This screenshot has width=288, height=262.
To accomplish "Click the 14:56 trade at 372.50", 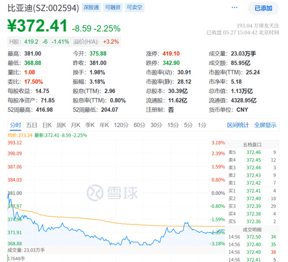I will 252,237.
